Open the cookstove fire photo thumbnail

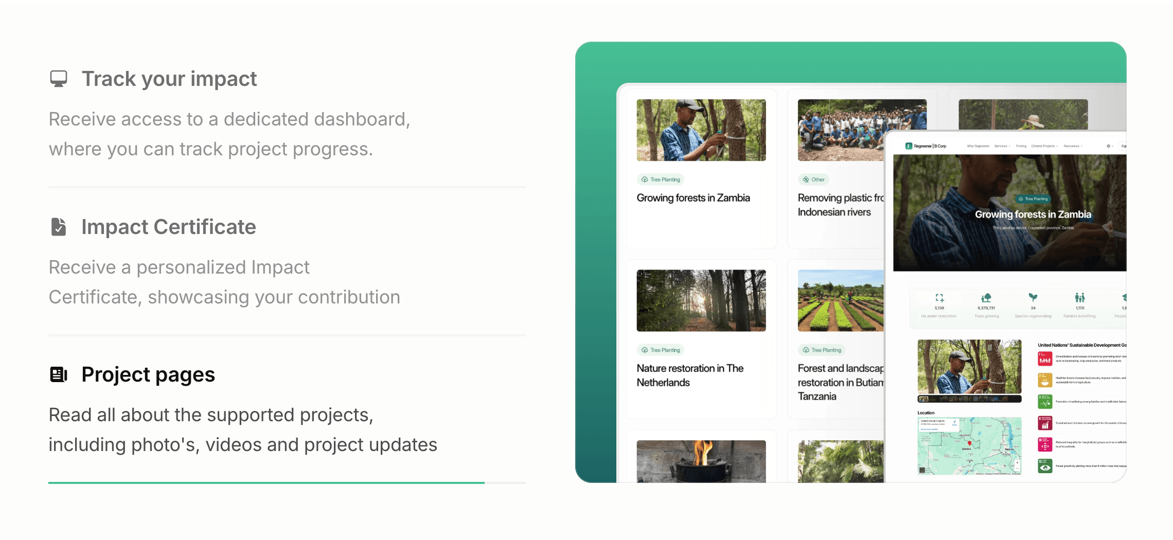tap(701, 461)
